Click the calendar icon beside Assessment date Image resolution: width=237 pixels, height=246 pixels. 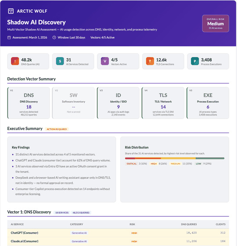(9, 37)
